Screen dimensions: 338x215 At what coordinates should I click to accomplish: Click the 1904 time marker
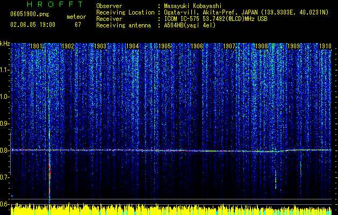pyautogui.click(x=132, y=46)
